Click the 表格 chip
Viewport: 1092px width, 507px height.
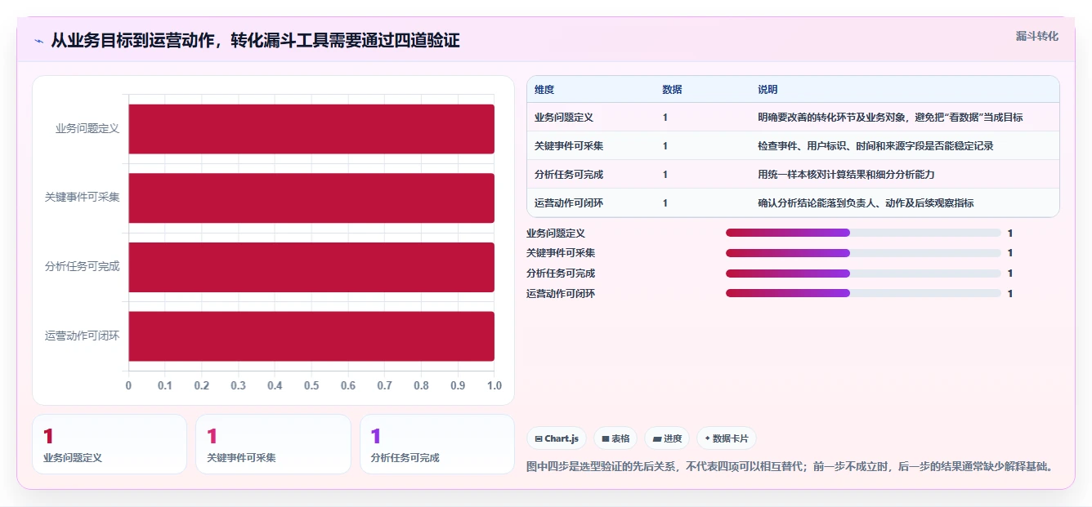(x=615, y=438)
